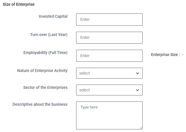
Task: Click the chevron arrow in Nature of Enterprise Activity
Action: point(138,73)
